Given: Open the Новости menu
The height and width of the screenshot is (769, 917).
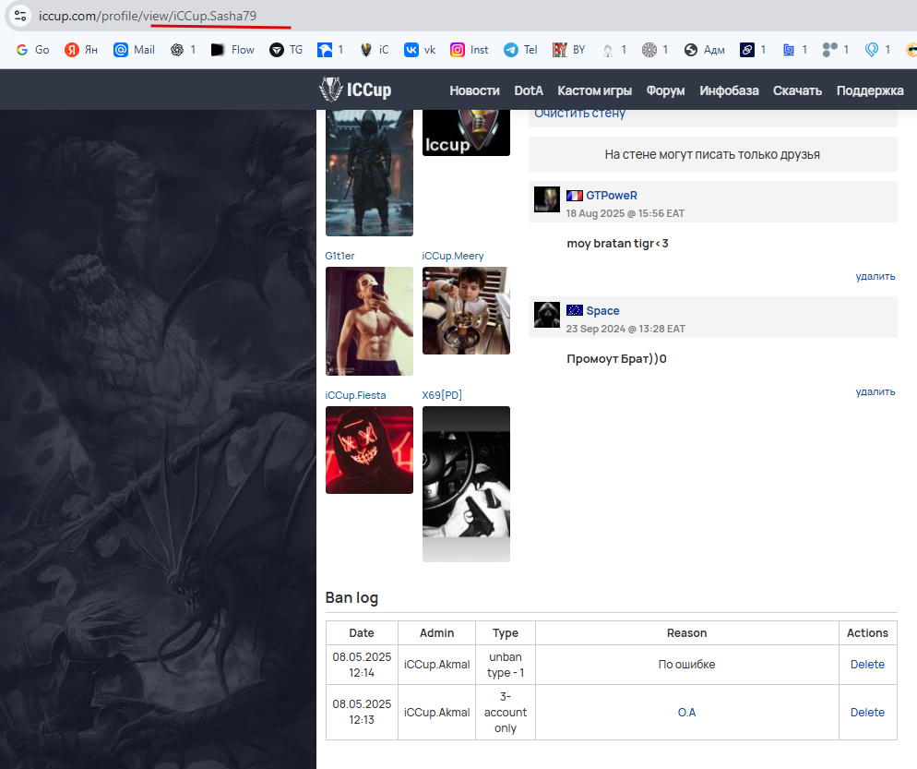Looking at the screenshot, I should point(474,90).
